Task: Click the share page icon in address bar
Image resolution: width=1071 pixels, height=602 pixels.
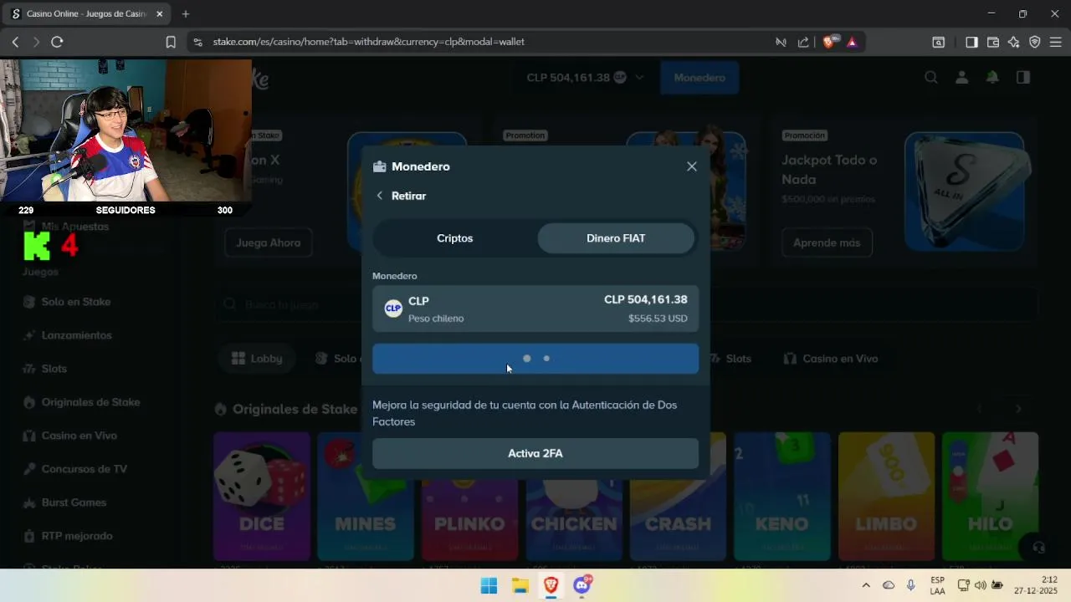Action: pyautogui.click(x=803, y=42)
